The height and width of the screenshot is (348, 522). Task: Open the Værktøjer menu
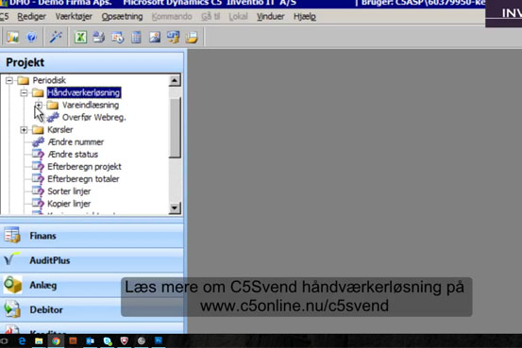74,17
